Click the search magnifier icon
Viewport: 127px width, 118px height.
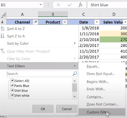[x=75, y=74]
